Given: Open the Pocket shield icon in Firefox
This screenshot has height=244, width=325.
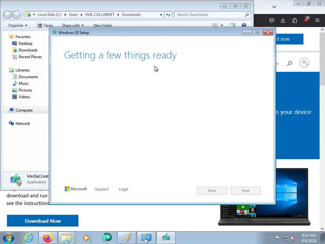Looking at the screenshot, I should 272,20.
